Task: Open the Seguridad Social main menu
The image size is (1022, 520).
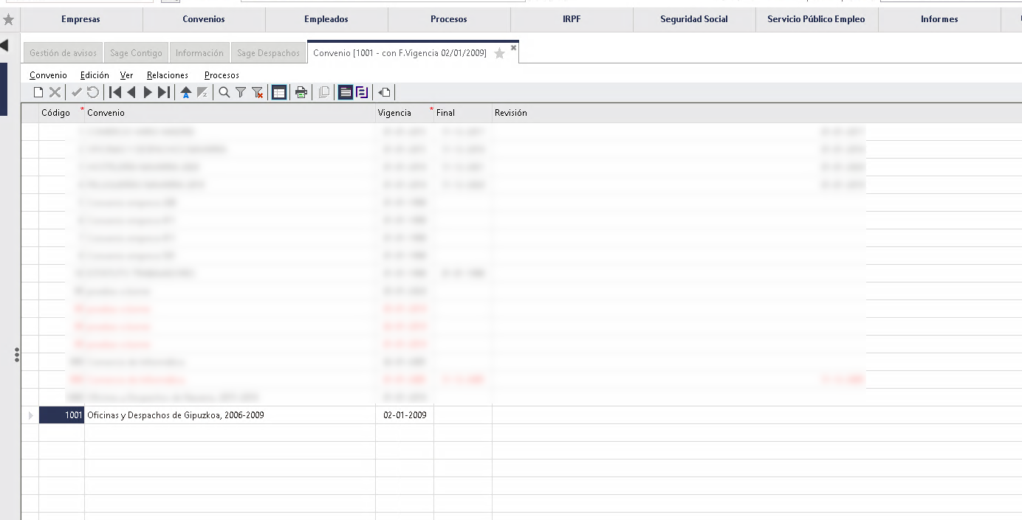Action: click(x=694, y=19)
